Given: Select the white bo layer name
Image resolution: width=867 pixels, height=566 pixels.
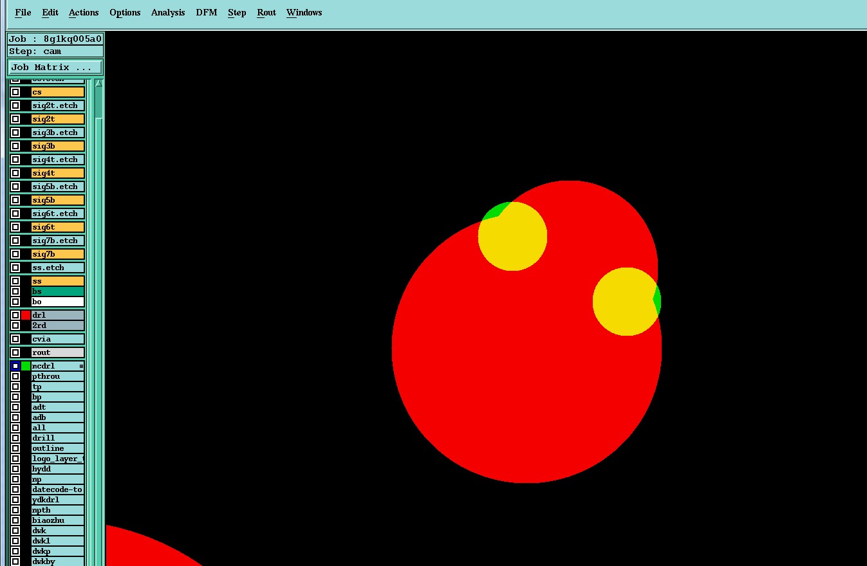Looking at the screenshot, I should click(x=58, y=302).
